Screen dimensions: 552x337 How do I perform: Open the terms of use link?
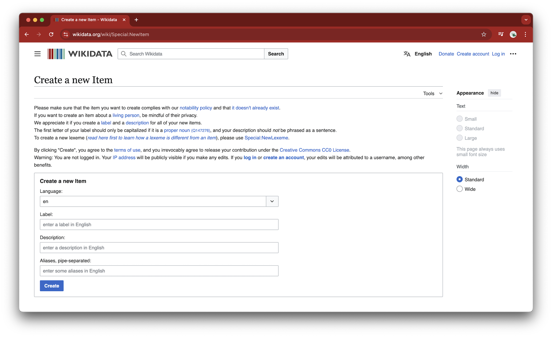[127, 150]
